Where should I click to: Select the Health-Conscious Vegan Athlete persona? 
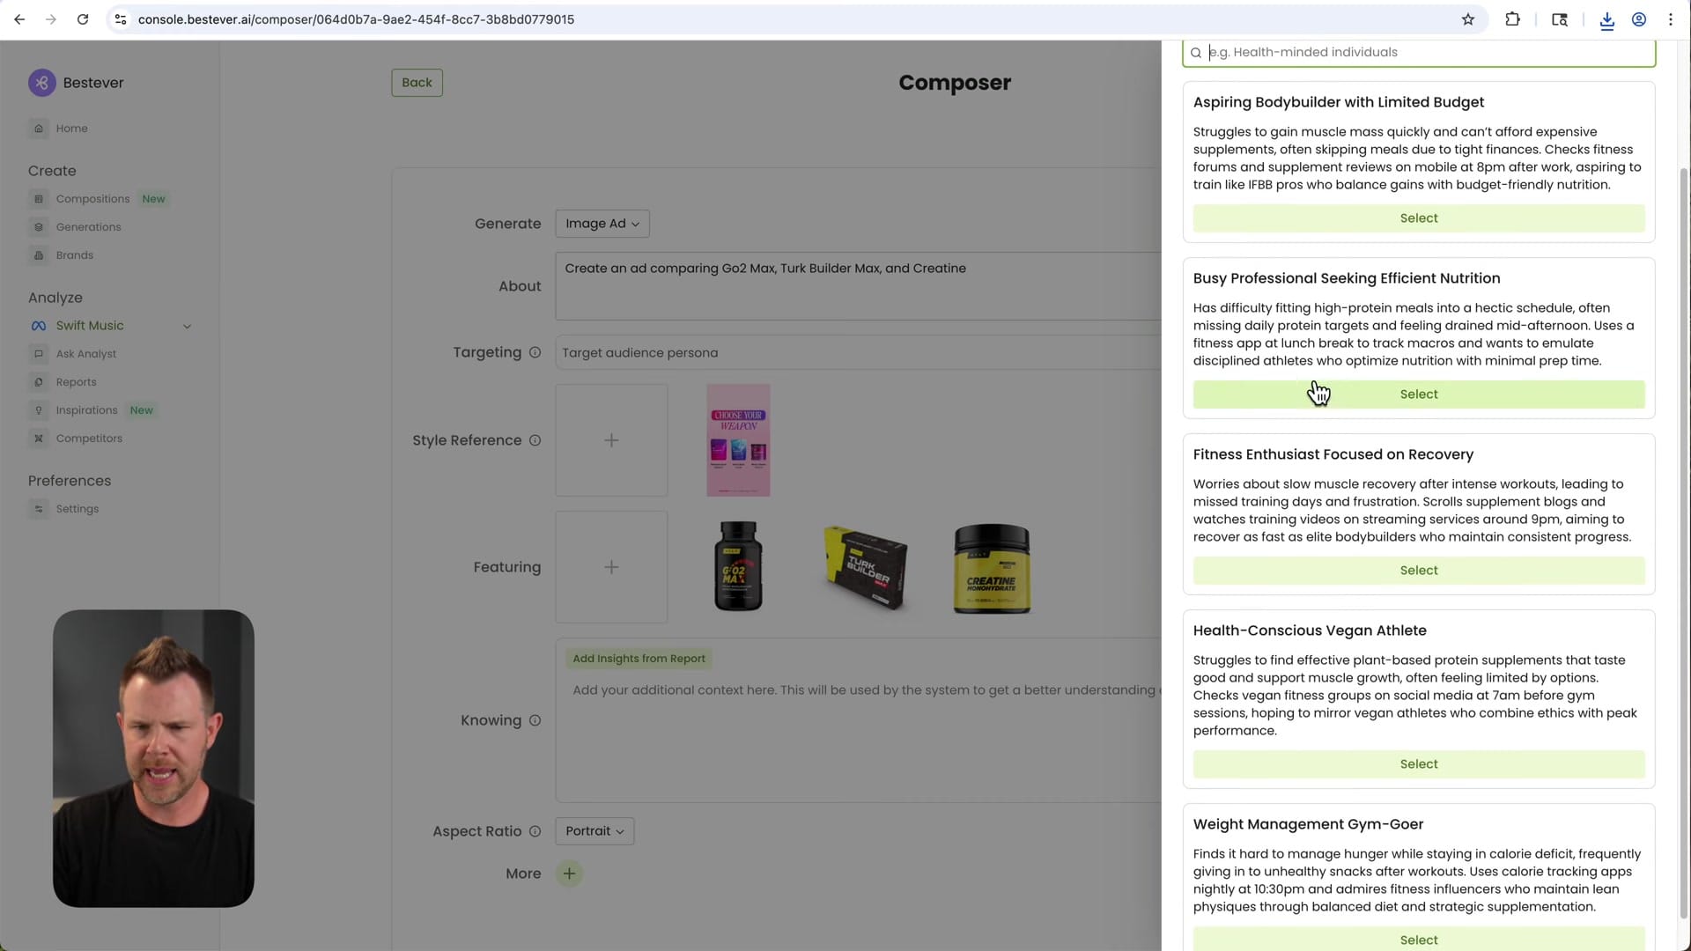(x=1419, y=764)
